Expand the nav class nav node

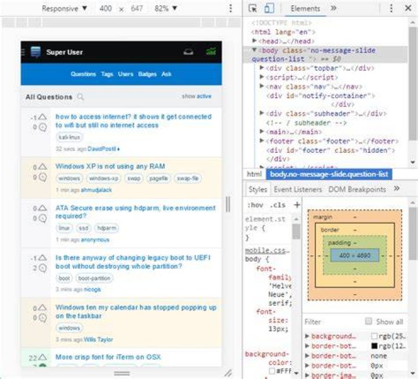tap(262, 86)
